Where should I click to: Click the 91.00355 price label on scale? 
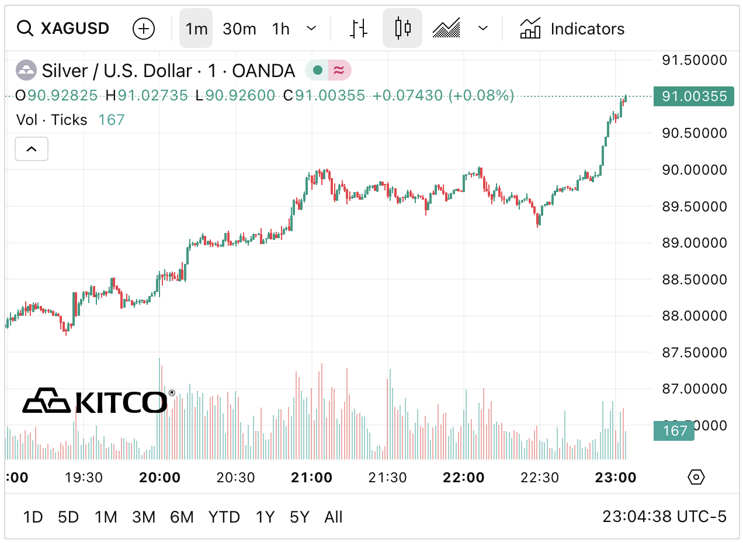pyautogui.click(x=693, y=96)
